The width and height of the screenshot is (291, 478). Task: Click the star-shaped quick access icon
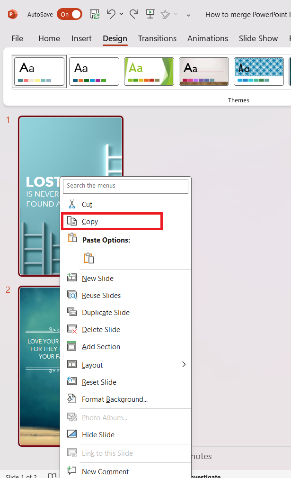[165, 14]
